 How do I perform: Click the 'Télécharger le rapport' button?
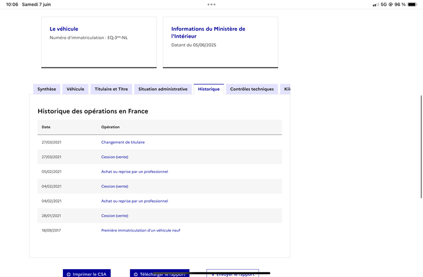(x=160, y=273)
